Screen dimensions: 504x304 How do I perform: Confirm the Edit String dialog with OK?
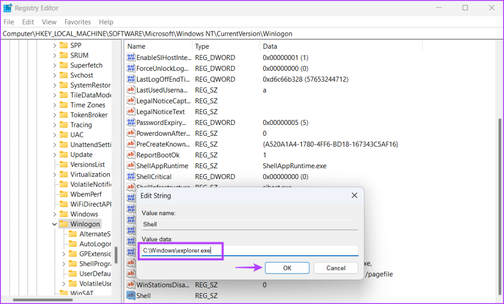point(287,268)
